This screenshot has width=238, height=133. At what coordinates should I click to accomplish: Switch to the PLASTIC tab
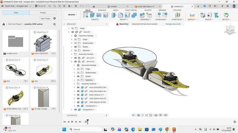tap(148, 10)
